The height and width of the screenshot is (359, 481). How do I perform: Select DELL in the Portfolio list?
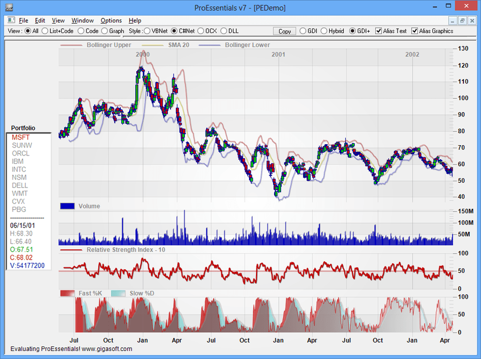tap(20, 185)
